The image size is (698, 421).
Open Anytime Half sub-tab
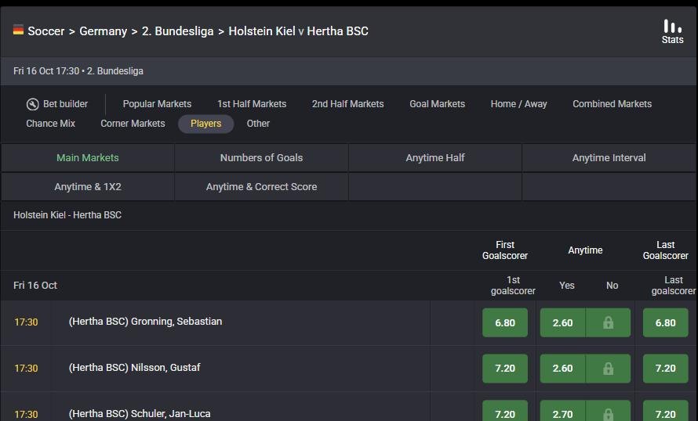click(435, 157)
